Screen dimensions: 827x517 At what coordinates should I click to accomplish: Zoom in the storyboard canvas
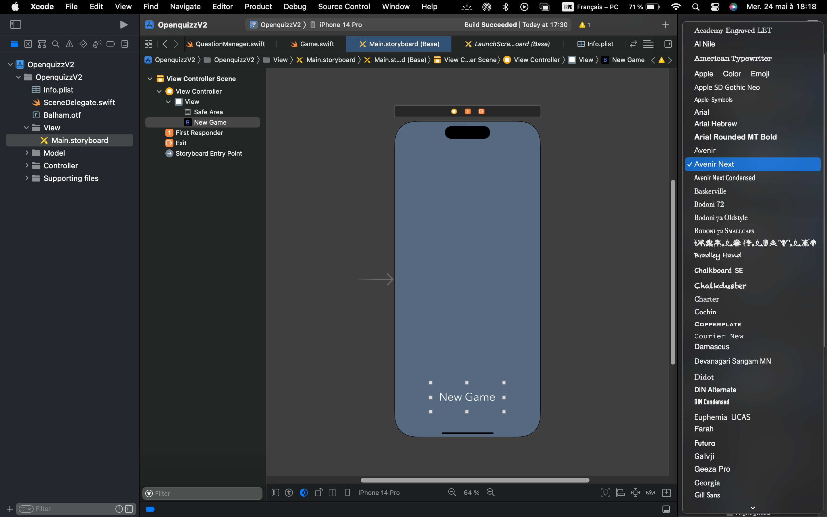click(x=491, y=492)
